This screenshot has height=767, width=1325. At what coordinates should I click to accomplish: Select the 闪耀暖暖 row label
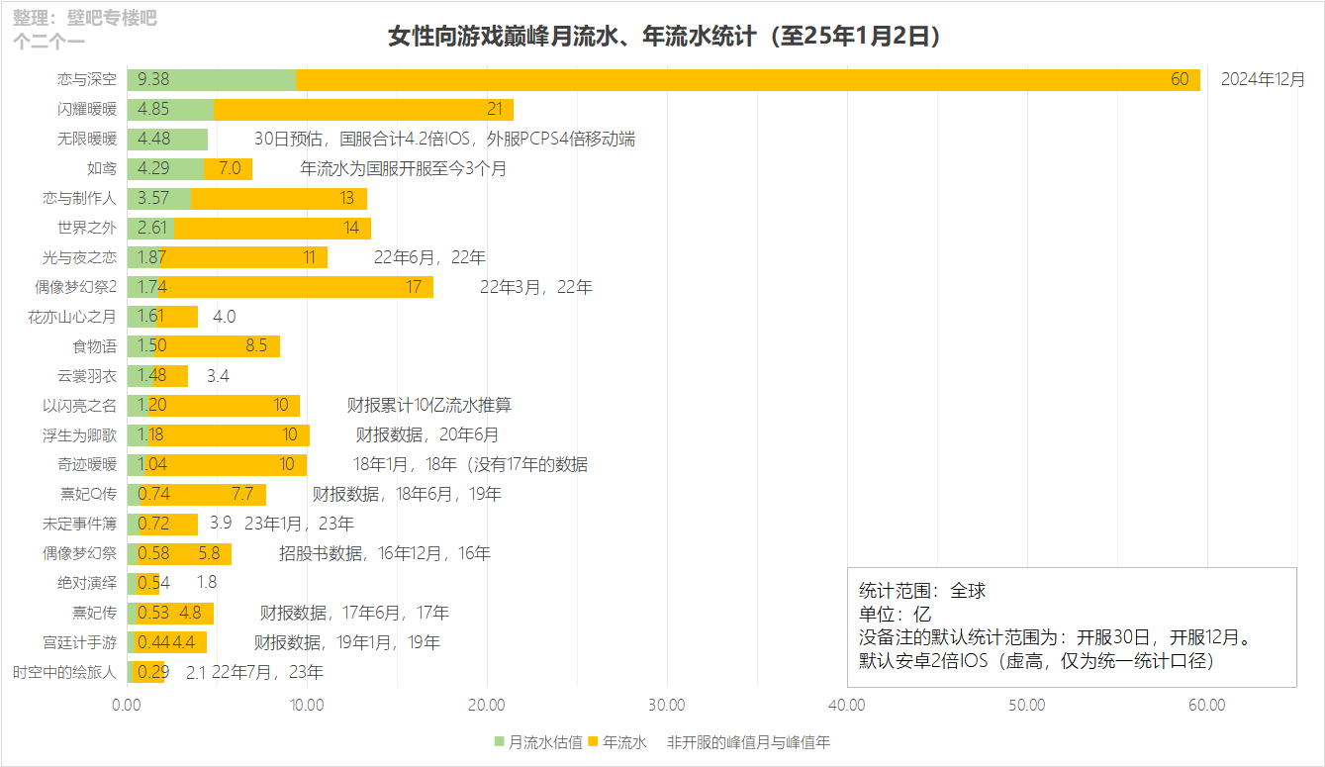coord(87,110)
